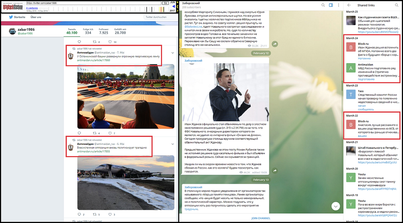This screenshot has width=403, height=223.
Task: Open the Georgievsky ribbon photo
Action: point(126,97)
